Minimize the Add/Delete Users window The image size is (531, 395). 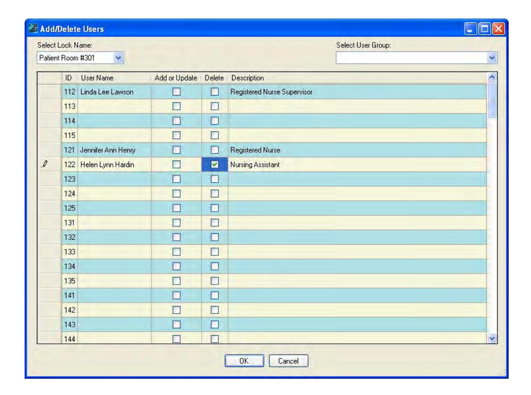(x=470, y=29)
